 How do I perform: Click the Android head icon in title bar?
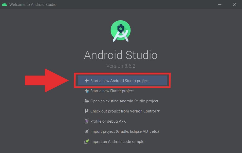[x=4, y=4]
